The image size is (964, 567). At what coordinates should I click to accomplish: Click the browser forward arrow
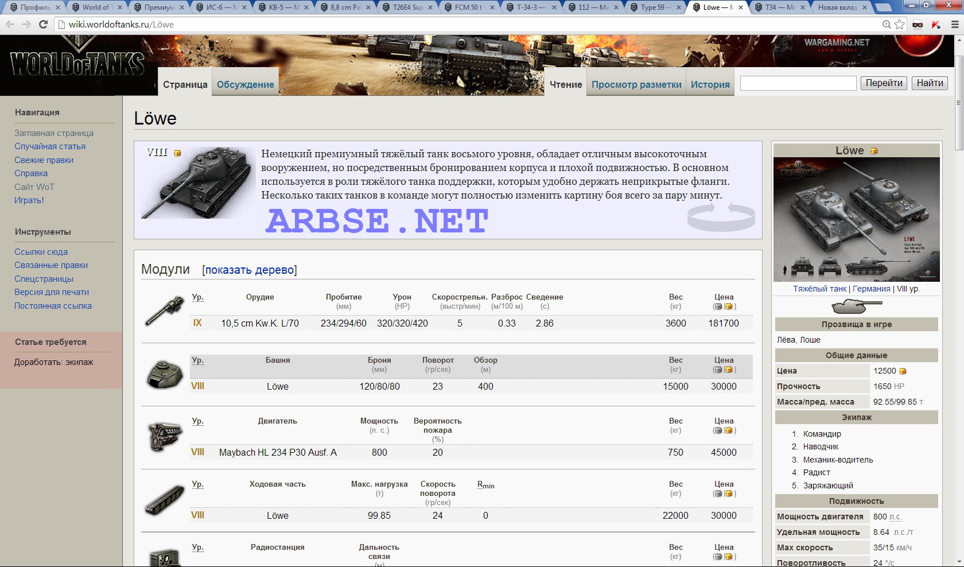pyautogui.click(x=26, y=24)
